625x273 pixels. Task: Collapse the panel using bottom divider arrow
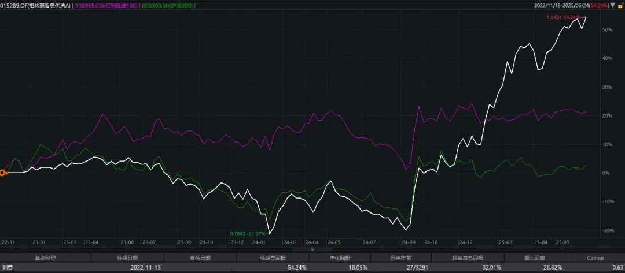pos(312,249)
